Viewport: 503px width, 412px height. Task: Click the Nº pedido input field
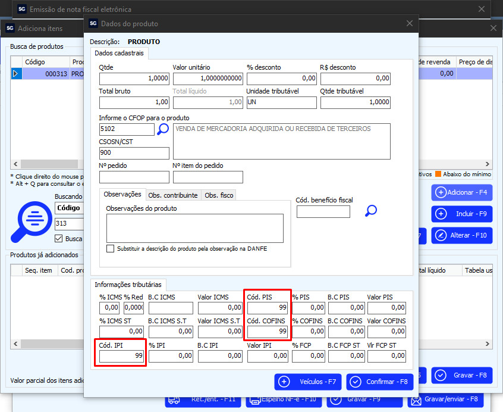tap(134, 177)
